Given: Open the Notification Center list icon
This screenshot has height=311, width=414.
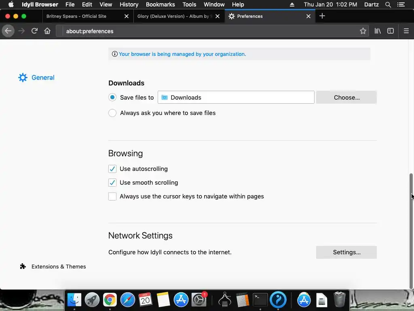Looking at the screenshot, I should pos(401,4).
